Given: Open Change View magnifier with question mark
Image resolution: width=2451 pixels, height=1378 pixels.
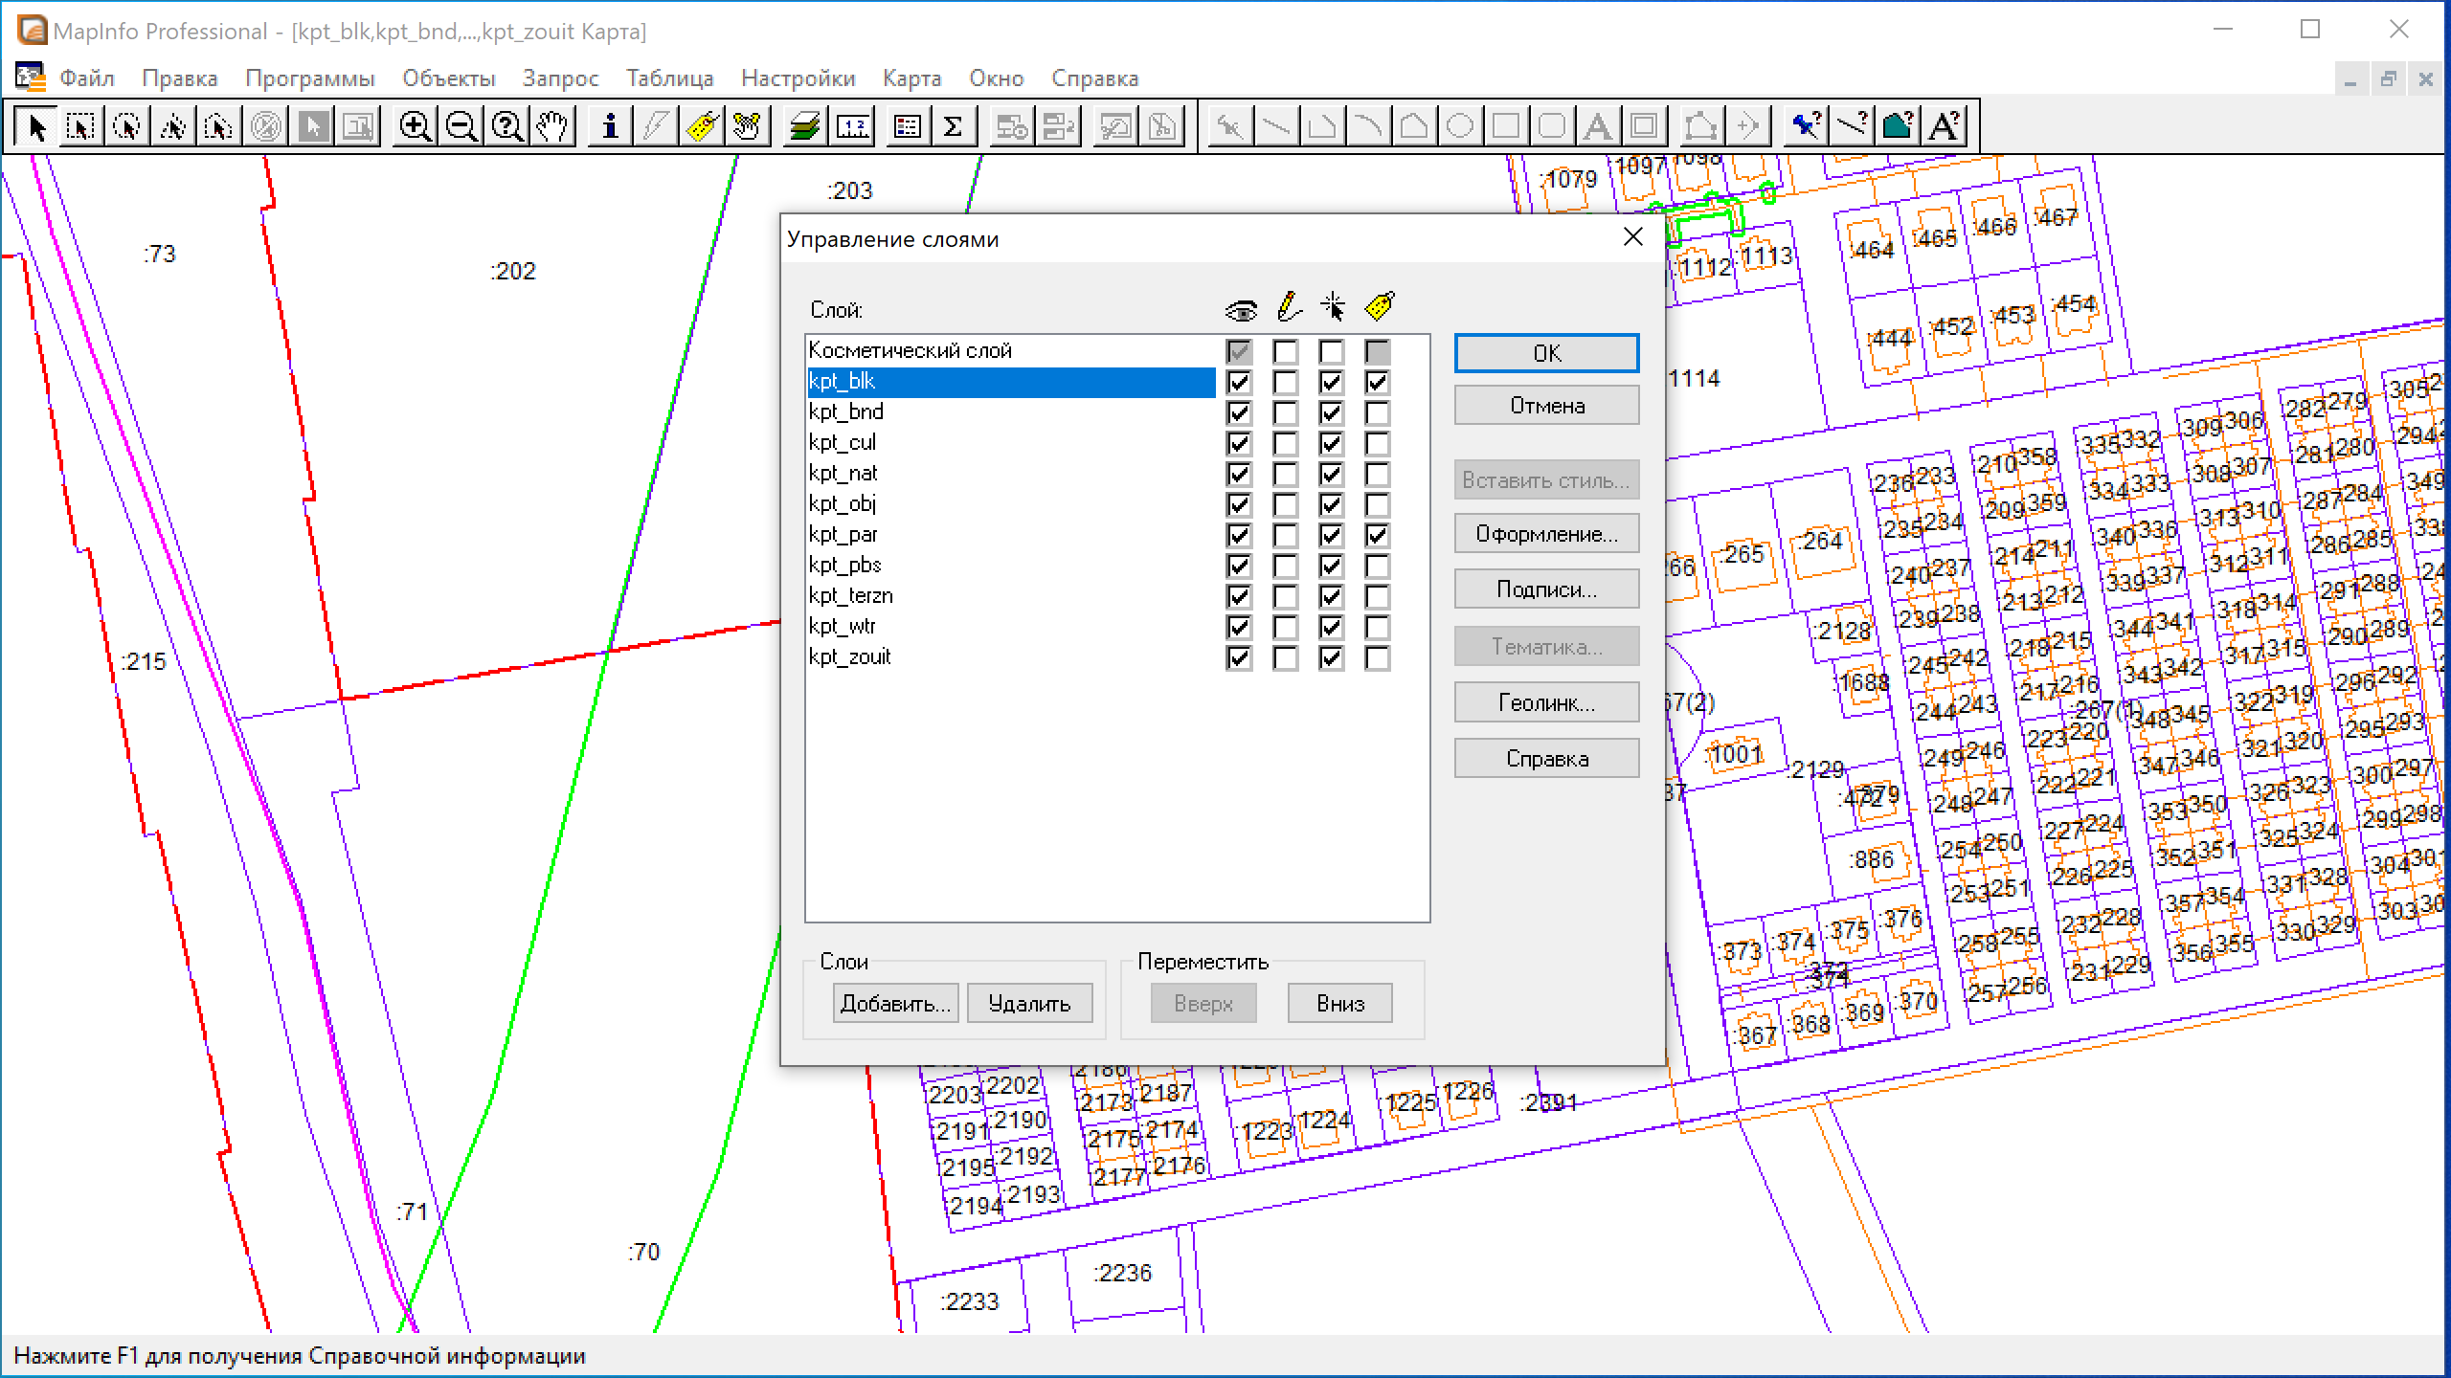Looking at the screenshot, I should [x=507, y=126].
